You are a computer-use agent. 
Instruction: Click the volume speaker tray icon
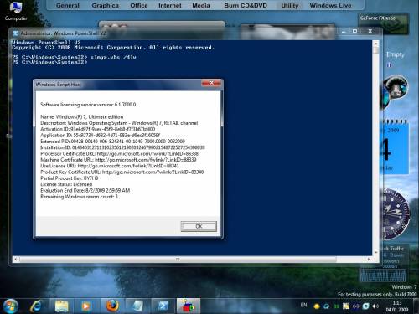(x=375, y=306)
